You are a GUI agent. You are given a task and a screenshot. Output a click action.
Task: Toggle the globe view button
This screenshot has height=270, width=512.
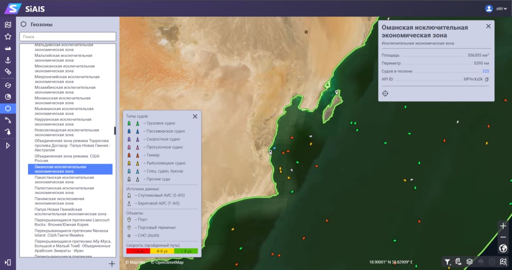click(503, 248)
